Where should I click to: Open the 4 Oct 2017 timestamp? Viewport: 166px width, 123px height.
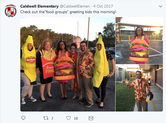click(103, 6)
